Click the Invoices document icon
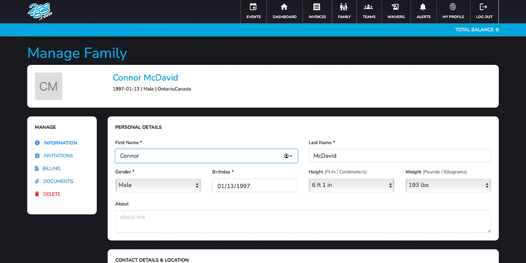This screenshot has width=526, height=263. (x=317, y=7)
